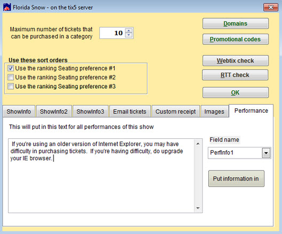Expand the Field name PerfInfo1 dropdown
Viewport: 282px width, 234px height.
(266, 153)
